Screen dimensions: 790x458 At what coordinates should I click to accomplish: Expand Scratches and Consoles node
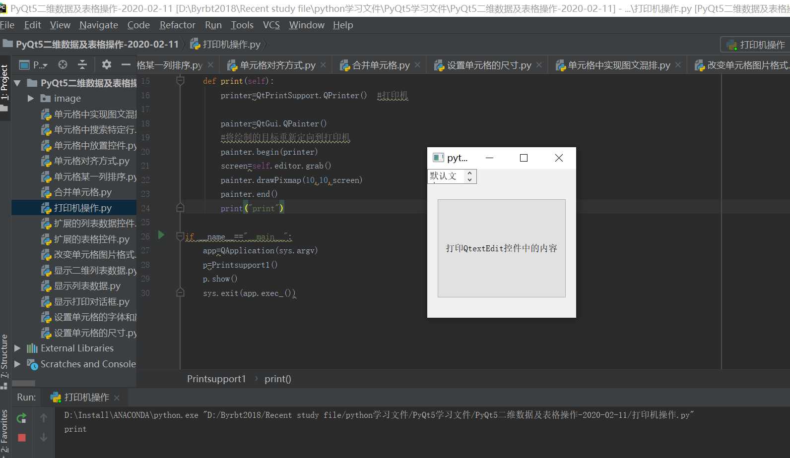click(x=17, y=364)
